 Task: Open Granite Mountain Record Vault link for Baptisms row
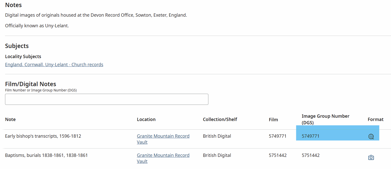coord(163,158)
